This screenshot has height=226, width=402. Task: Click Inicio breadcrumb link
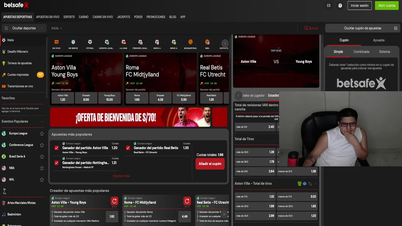click(55, 28)
